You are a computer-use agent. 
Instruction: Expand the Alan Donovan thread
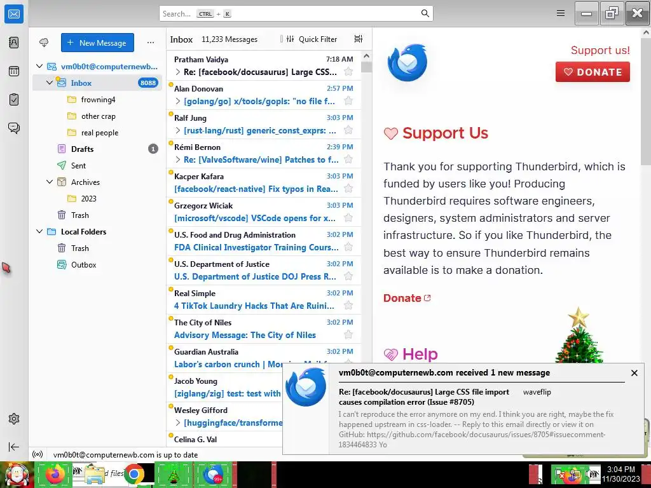[178, 101]
